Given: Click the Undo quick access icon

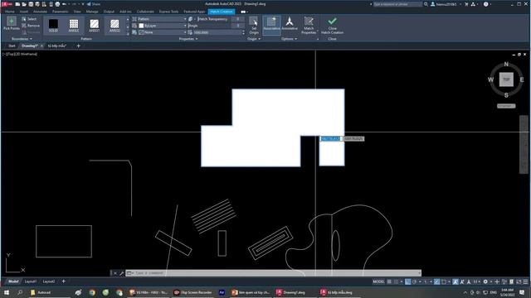Looking at the screenshot, I should click(x=64, y=4).
